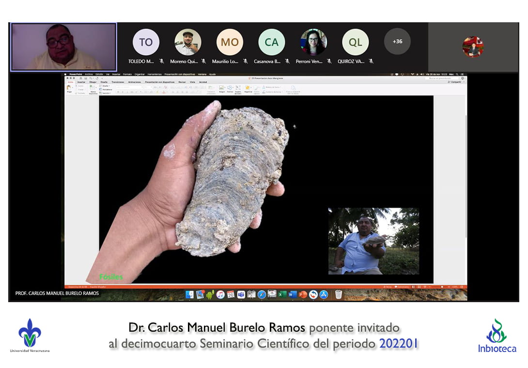Open the Trash in the Dock
Screen dimensions: 528x368
pyautogui.click(x=339, y=294)
